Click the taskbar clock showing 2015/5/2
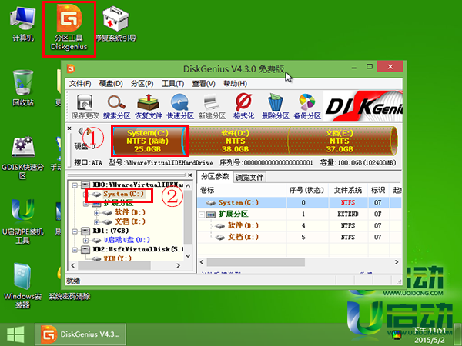This screenshot has height=346, width=462. coord(430,335)
